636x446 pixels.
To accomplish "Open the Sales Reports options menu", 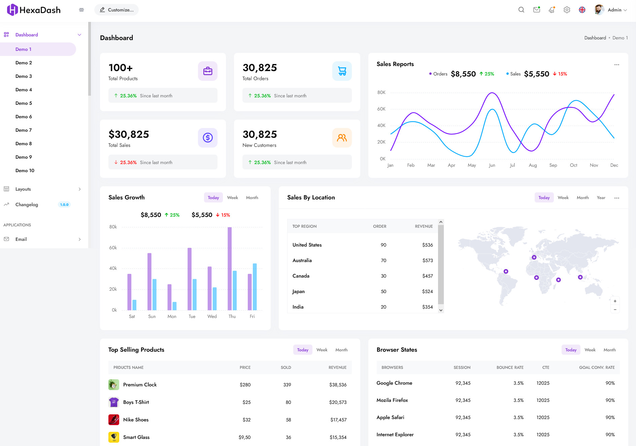I will tap(616, 64).
